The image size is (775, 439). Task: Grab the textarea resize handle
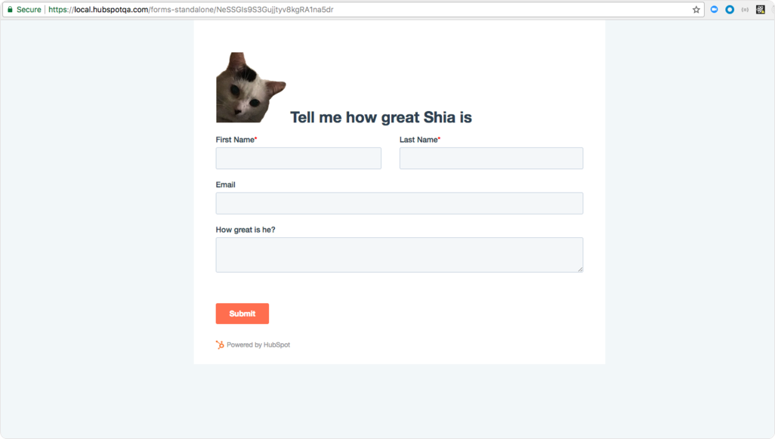coord(580,269)
